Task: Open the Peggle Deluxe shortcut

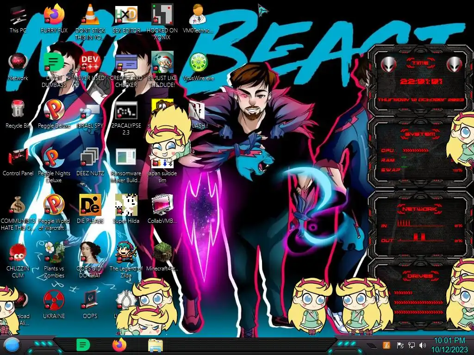Action: tap(54, 114)
